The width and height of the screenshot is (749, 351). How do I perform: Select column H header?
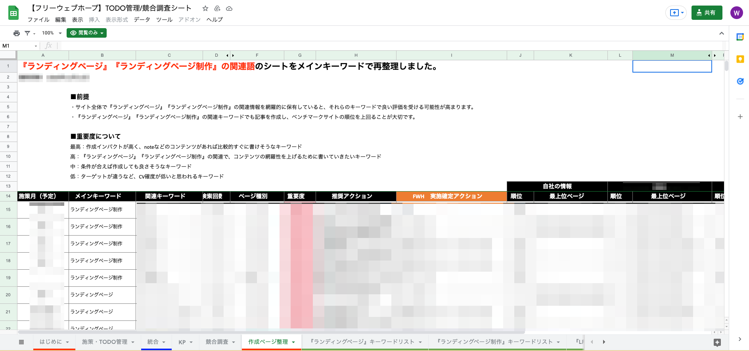[x=356, y=56]
